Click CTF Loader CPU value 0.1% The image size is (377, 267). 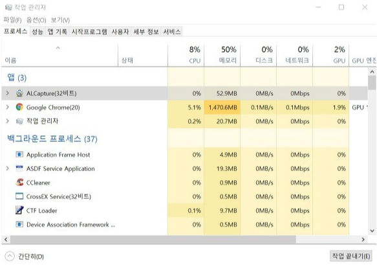point(194,211)
